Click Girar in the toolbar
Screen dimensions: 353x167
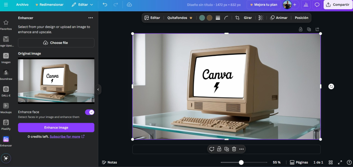pos(248,18)
